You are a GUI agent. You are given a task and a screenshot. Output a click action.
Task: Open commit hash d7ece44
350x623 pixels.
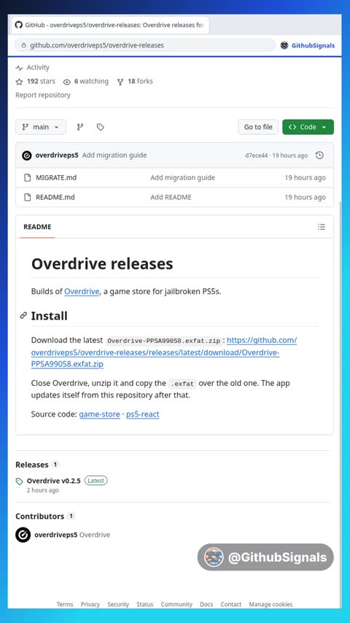pos(256,155)
